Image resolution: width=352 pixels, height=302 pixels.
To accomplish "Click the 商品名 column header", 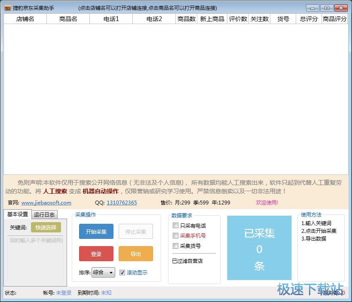I will 68,19.
